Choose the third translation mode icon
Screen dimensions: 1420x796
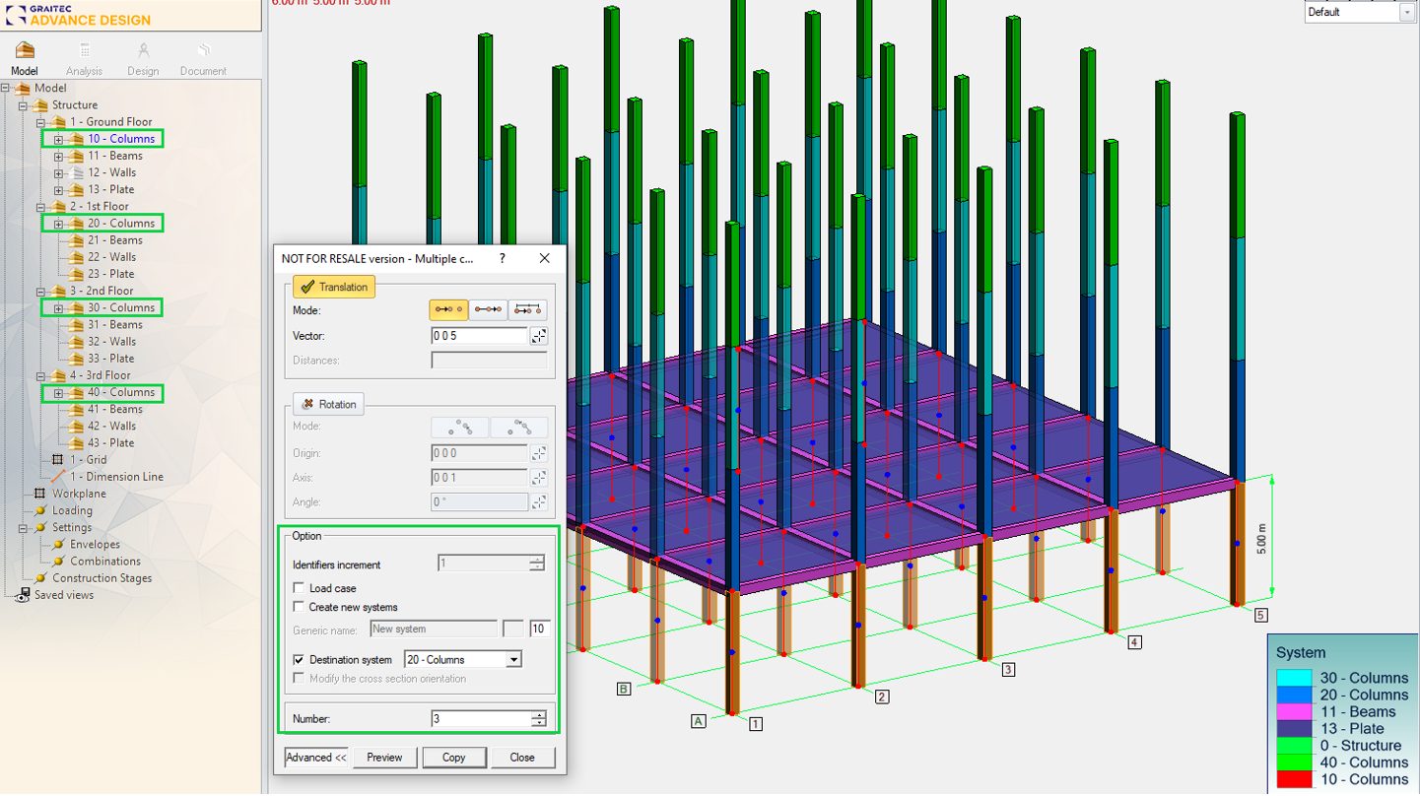(527, 309)
